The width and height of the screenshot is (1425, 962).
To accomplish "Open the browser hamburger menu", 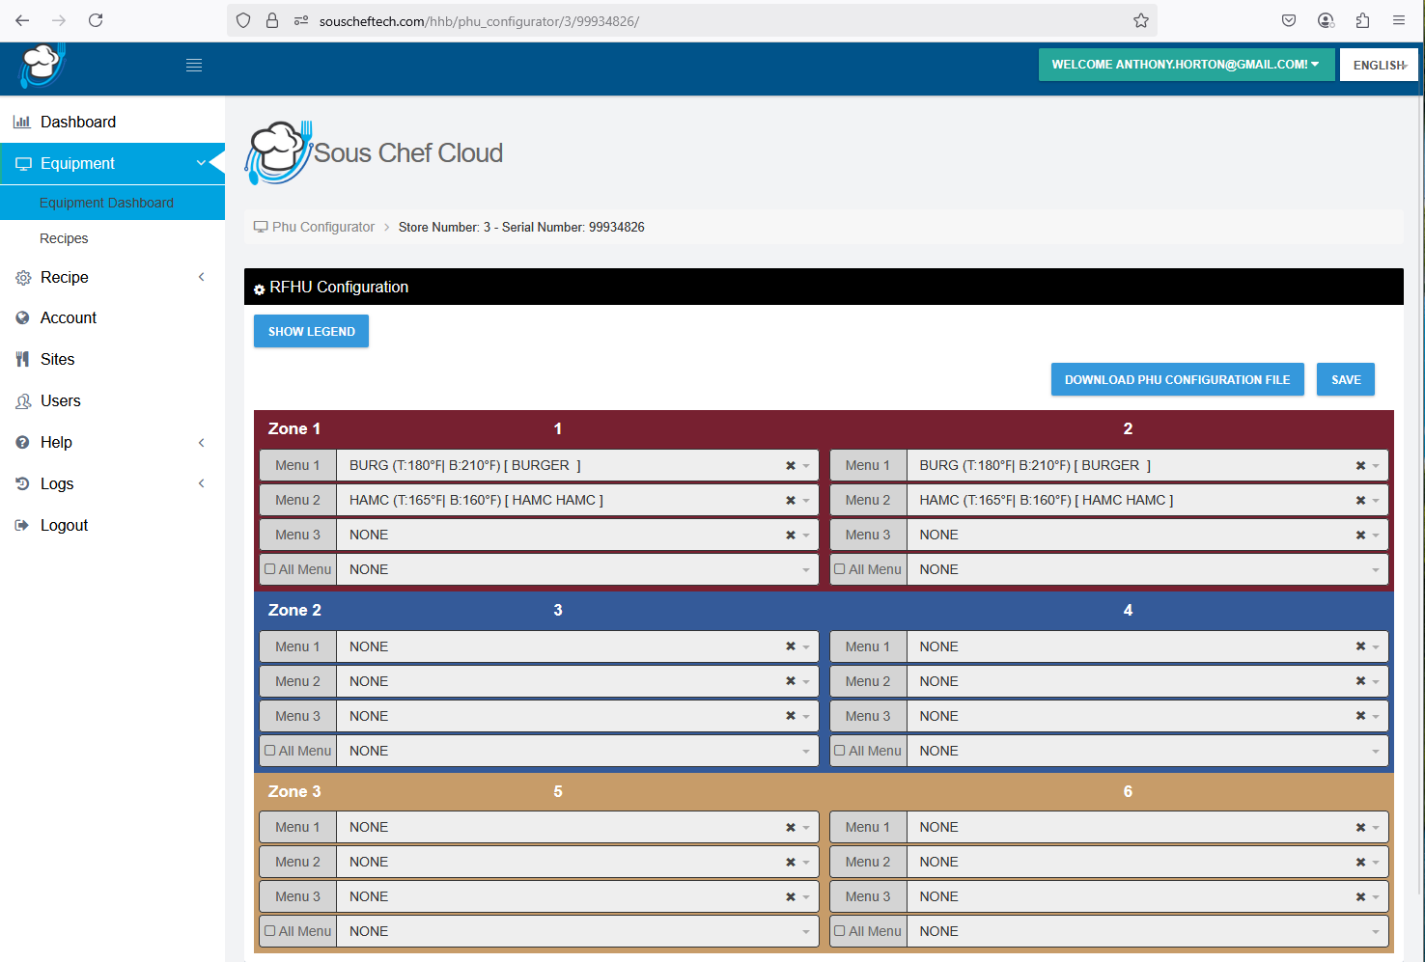I will [x=1399, y=20].
